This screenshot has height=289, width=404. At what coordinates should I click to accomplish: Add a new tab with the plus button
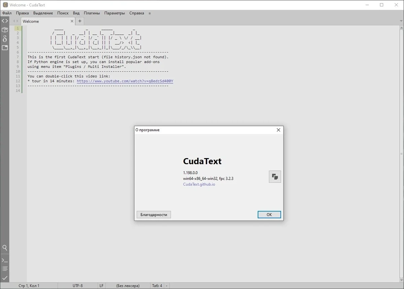(x=80, y=21)
